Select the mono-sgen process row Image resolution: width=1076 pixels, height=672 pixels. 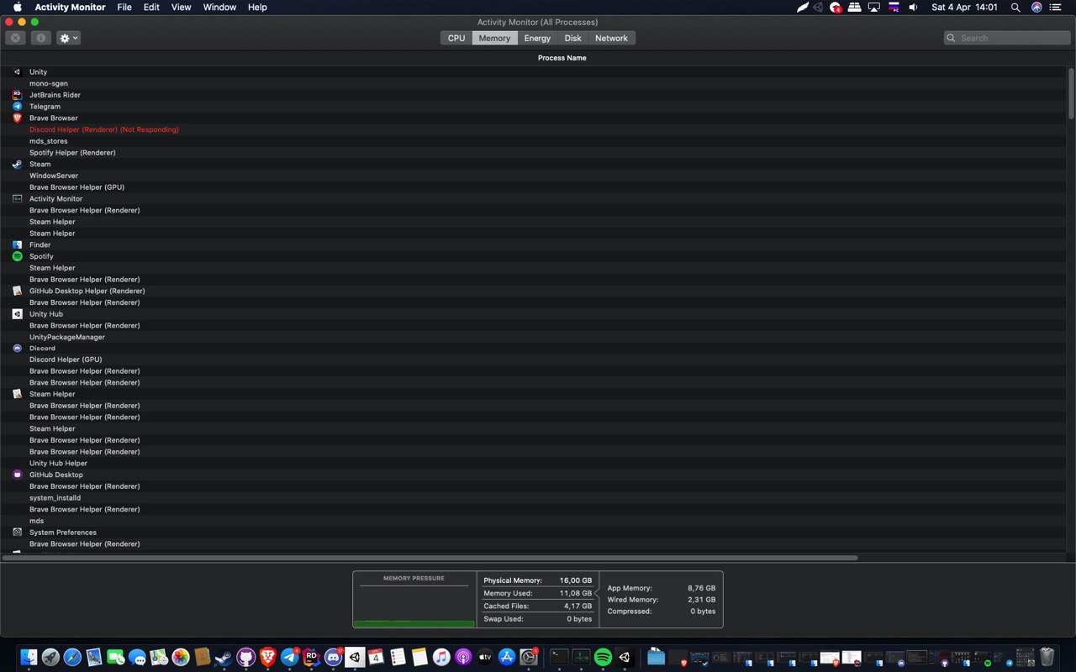click(x=534, y=84)
